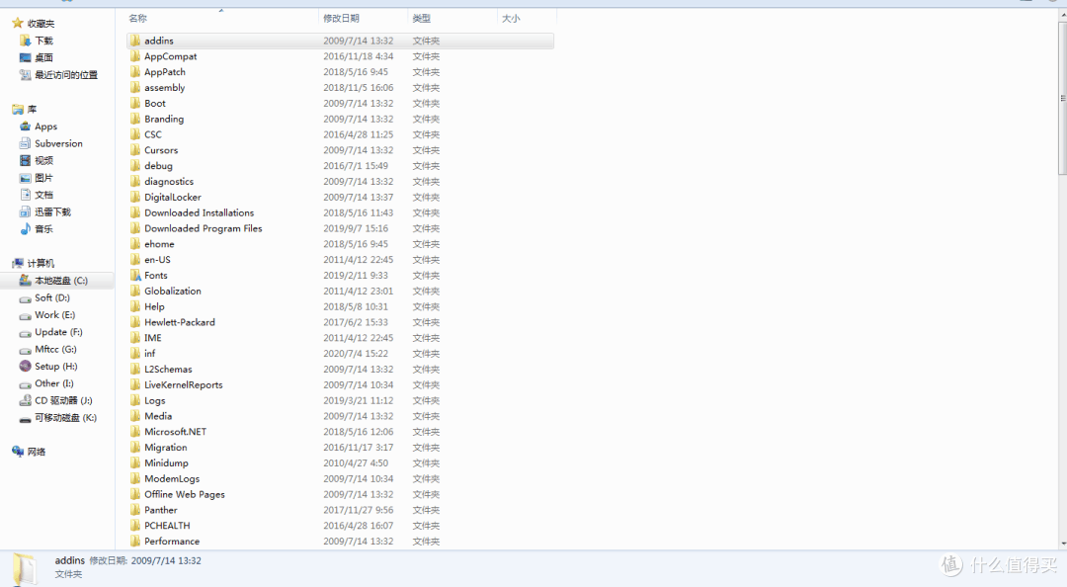Open the Setup (H:) drive
Image resolution: width=1067 pixels, height=587 pixels.
coord(55,367)
